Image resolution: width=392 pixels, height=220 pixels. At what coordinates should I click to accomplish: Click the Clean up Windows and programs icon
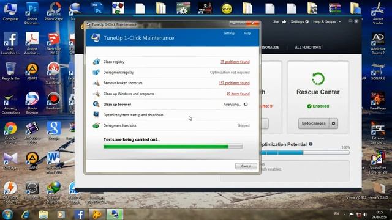(96, 94)
